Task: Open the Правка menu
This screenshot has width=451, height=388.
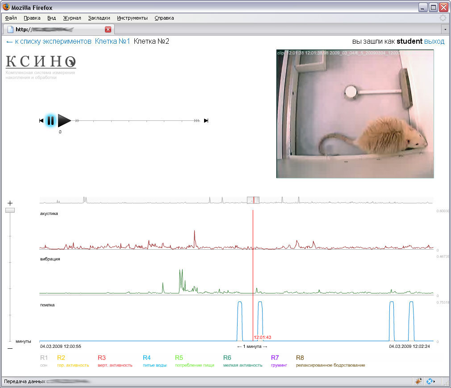Action: point(32,18)
